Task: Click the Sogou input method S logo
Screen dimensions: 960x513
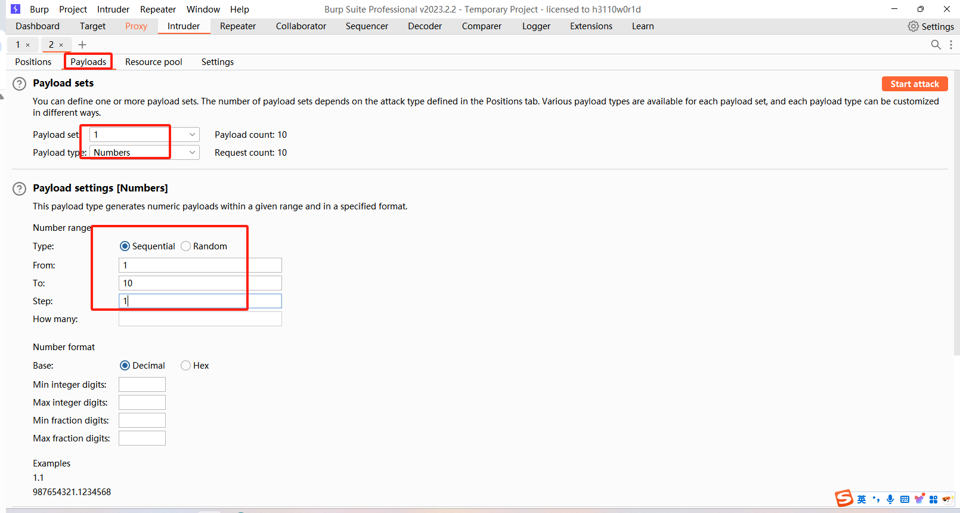Action: click(844, 498)
